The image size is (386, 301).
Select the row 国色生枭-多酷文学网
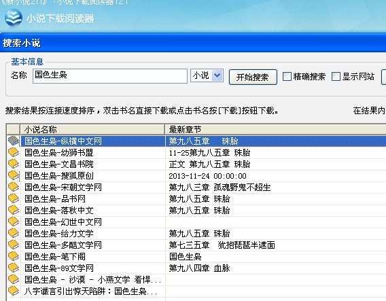(x=196, y=245)
